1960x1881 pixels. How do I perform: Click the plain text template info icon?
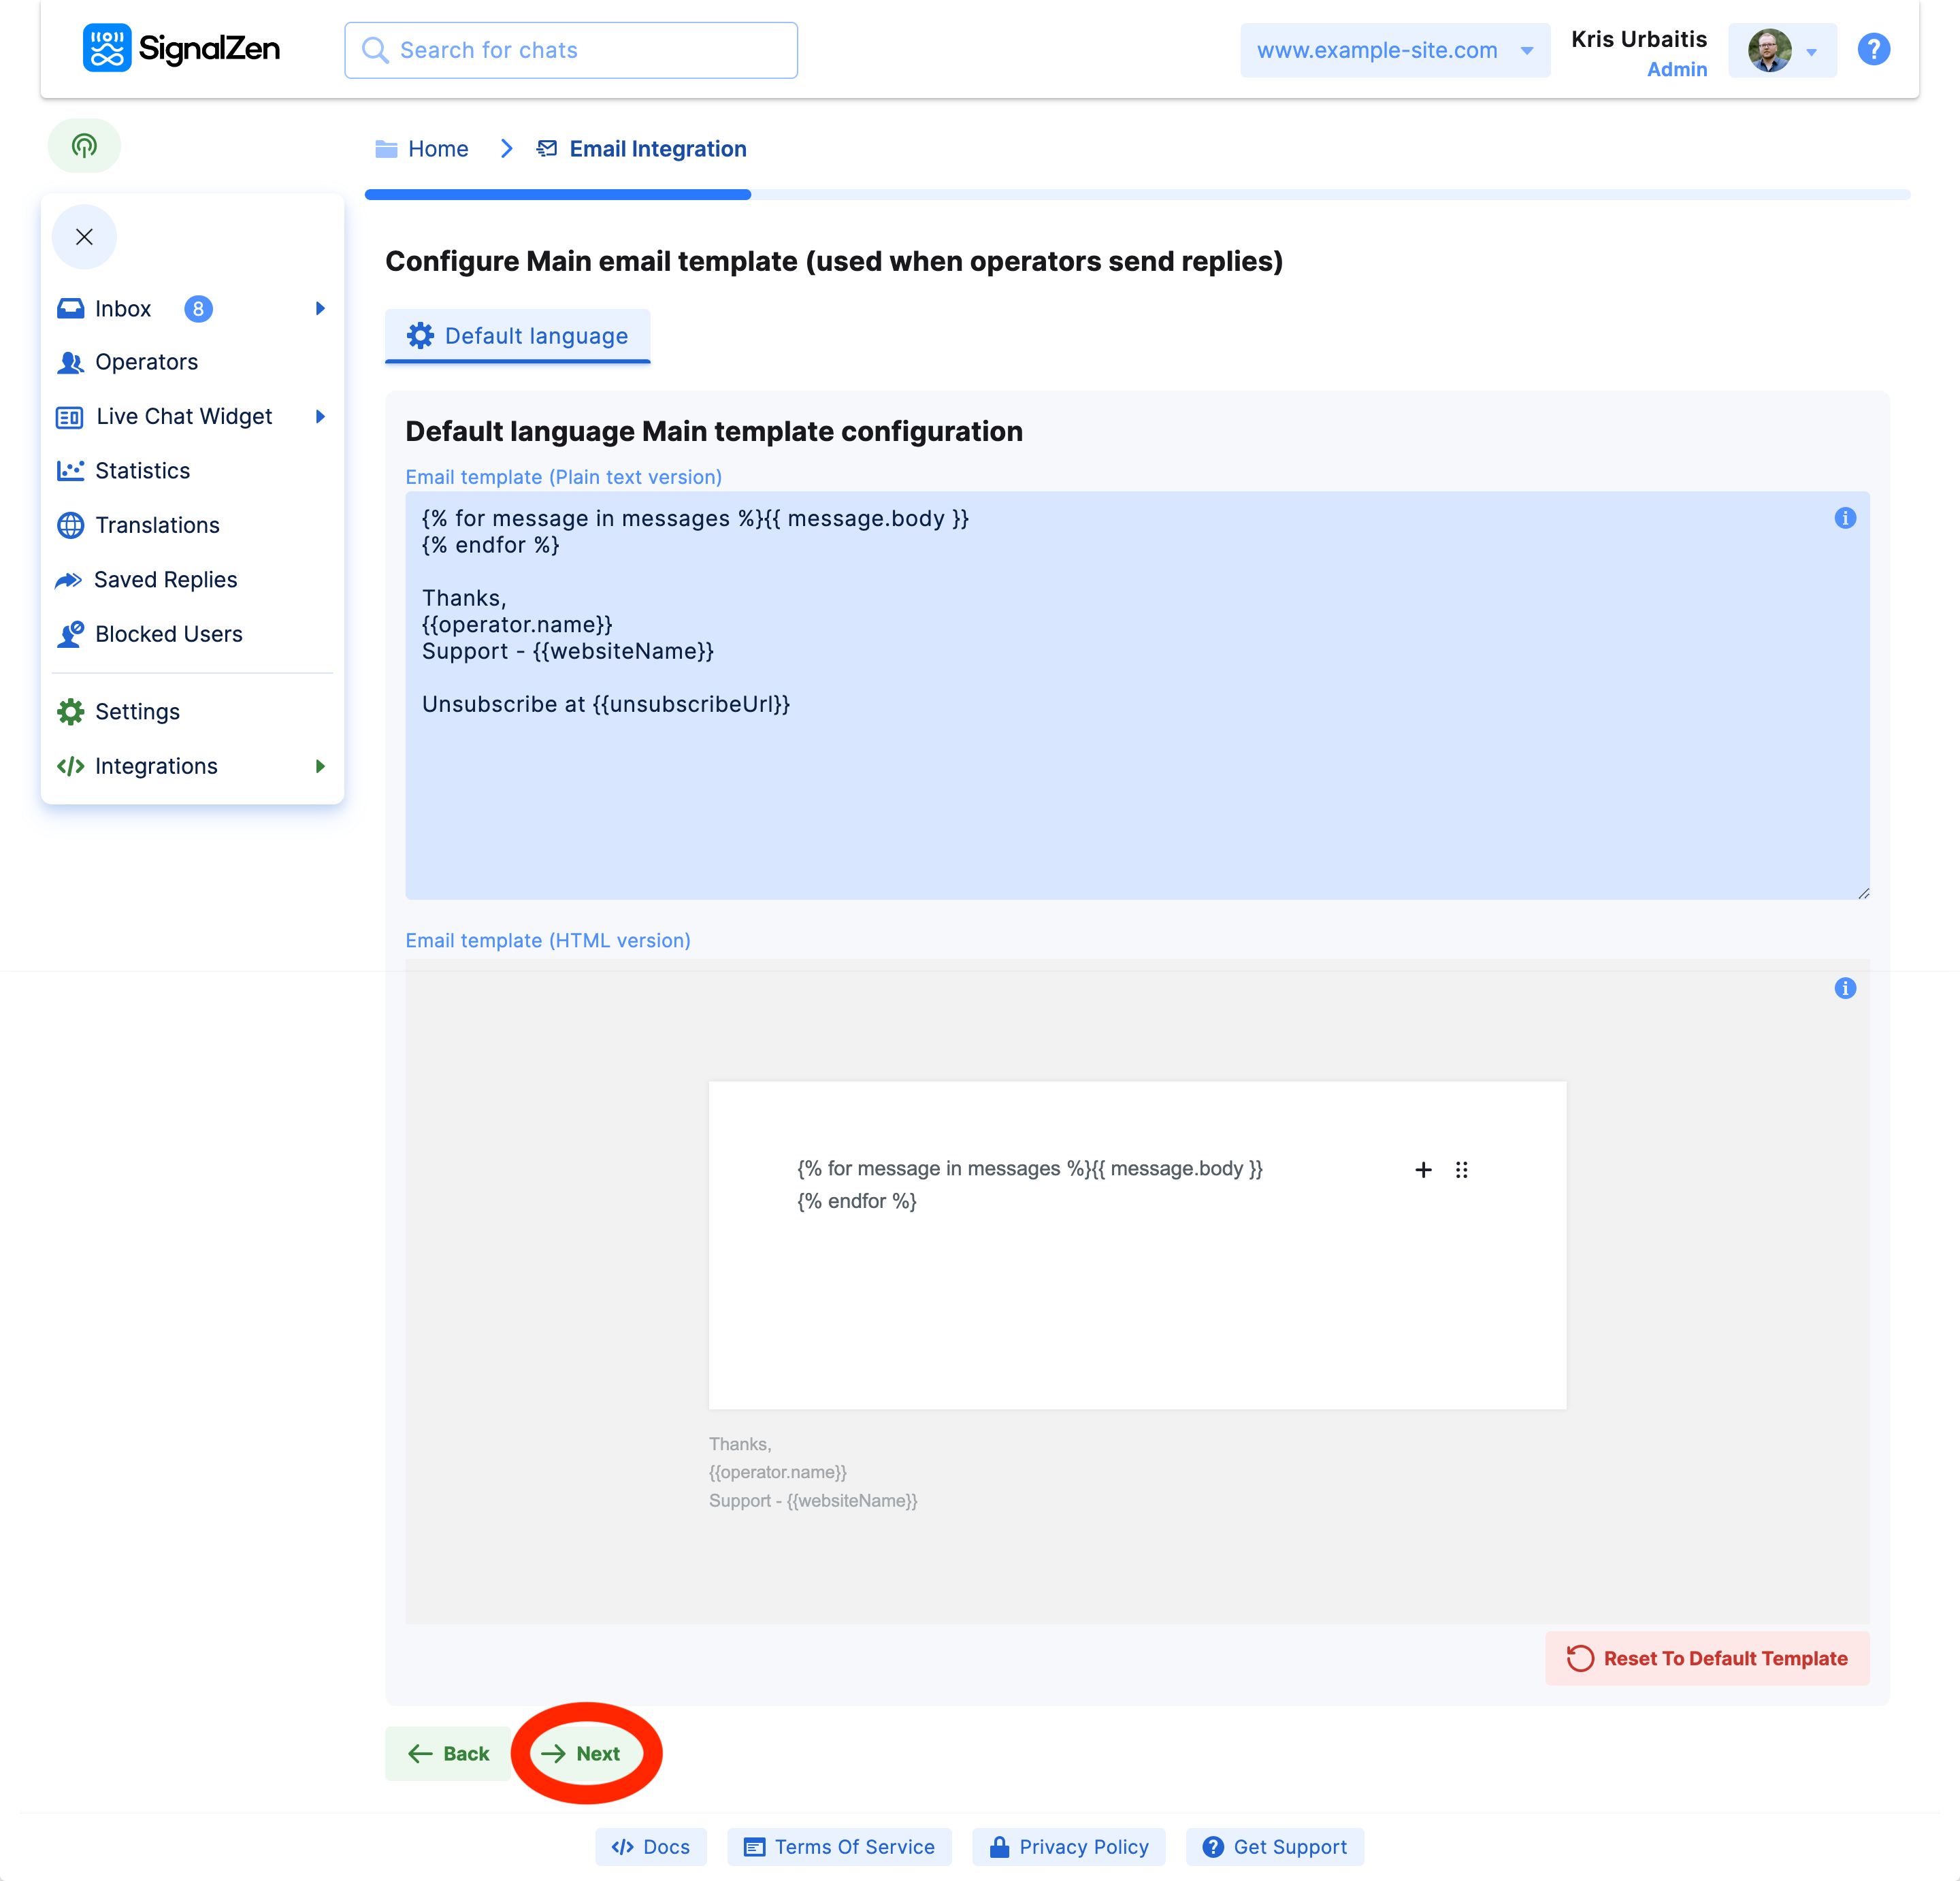(1845, 518)
